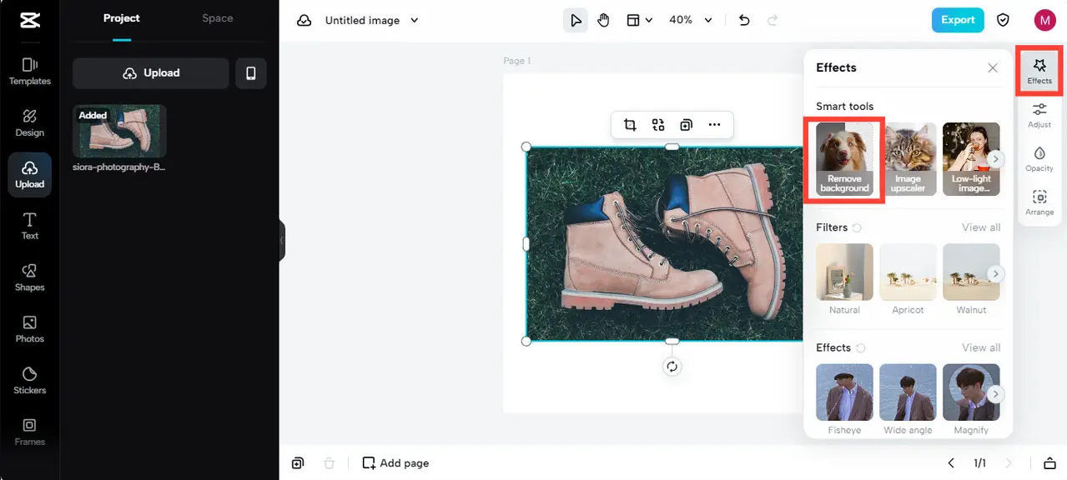
Task: Click the crop tool in floating toolbar
Action: [630, 125]
